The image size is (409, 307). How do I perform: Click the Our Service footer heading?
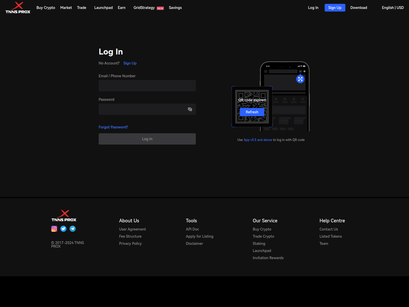pyautogui.click(x=265, y=221)
